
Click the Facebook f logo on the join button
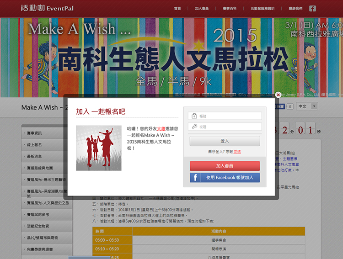point(195,178)
